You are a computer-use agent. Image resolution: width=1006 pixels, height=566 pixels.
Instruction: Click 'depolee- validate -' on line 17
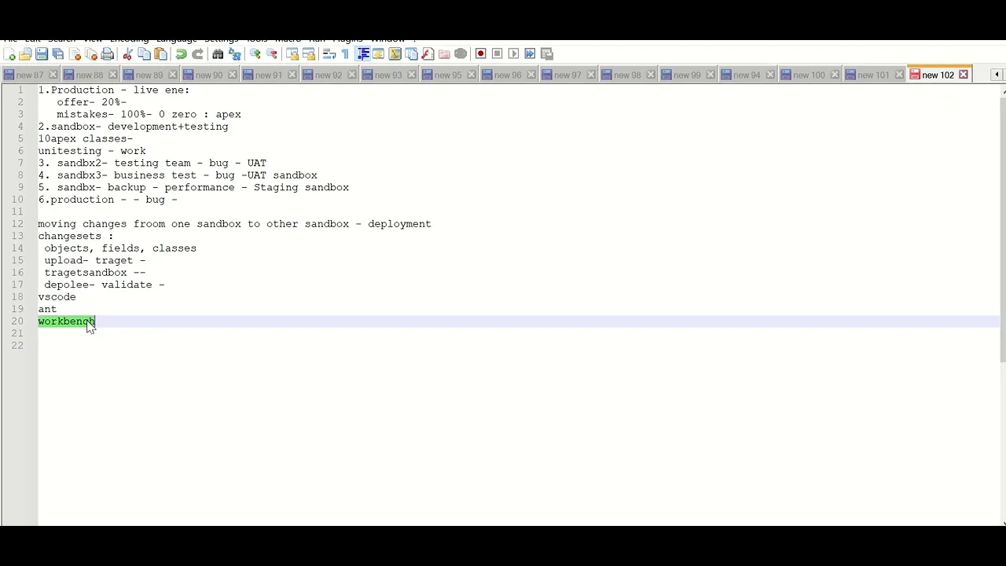click(x=105, y=285)
